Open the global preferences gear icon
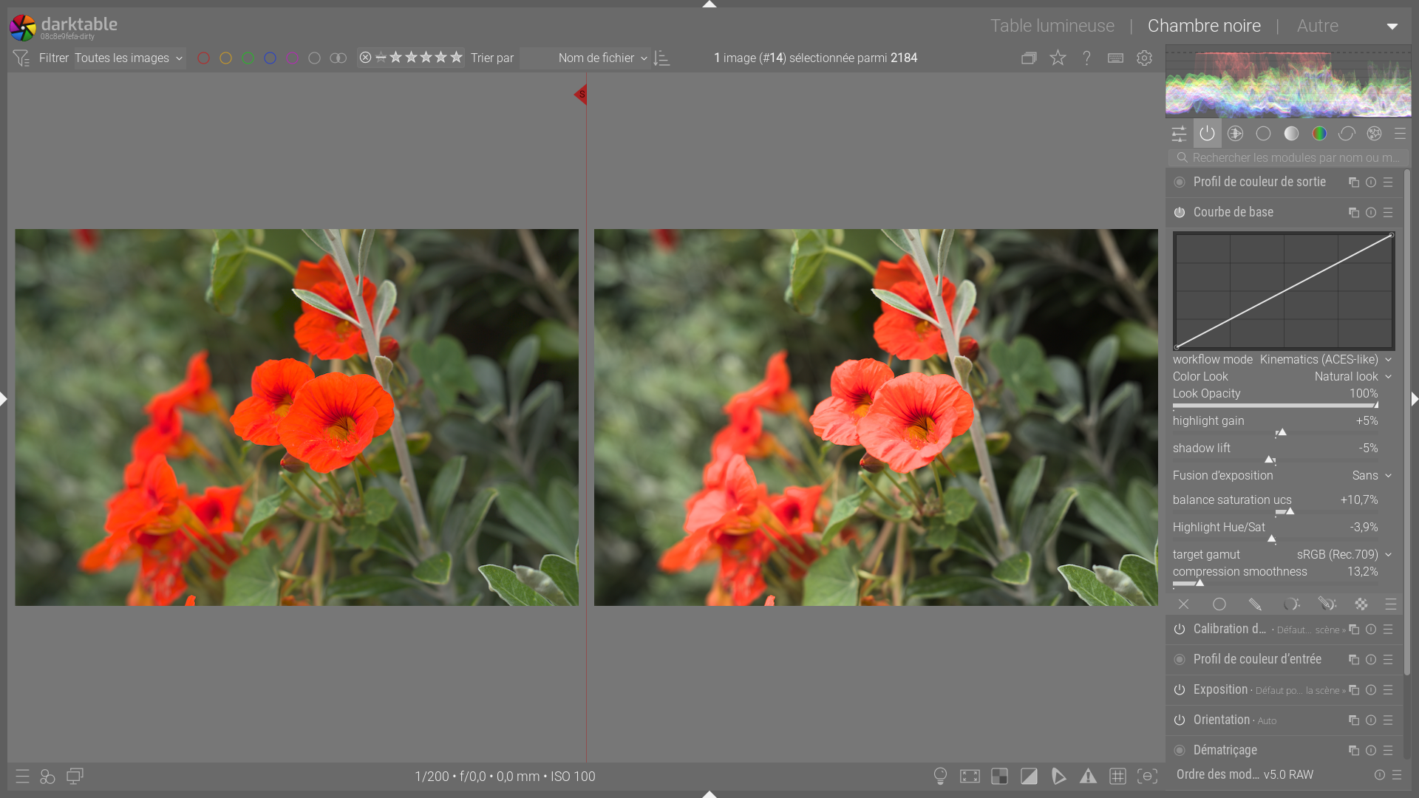This screenshot has width=1419, height=798. 1144,58
